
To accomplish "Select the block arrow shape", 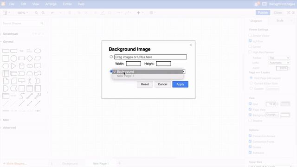I will (38, 96).
